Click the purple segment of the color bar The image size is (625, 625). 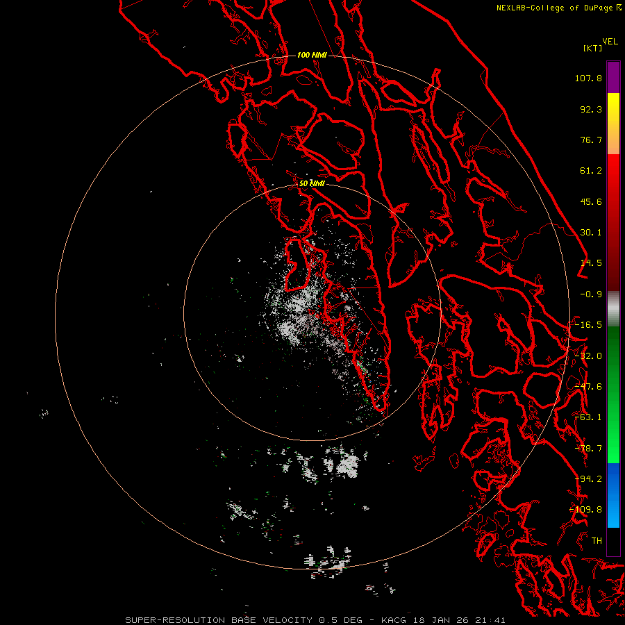tap(613, 78)
